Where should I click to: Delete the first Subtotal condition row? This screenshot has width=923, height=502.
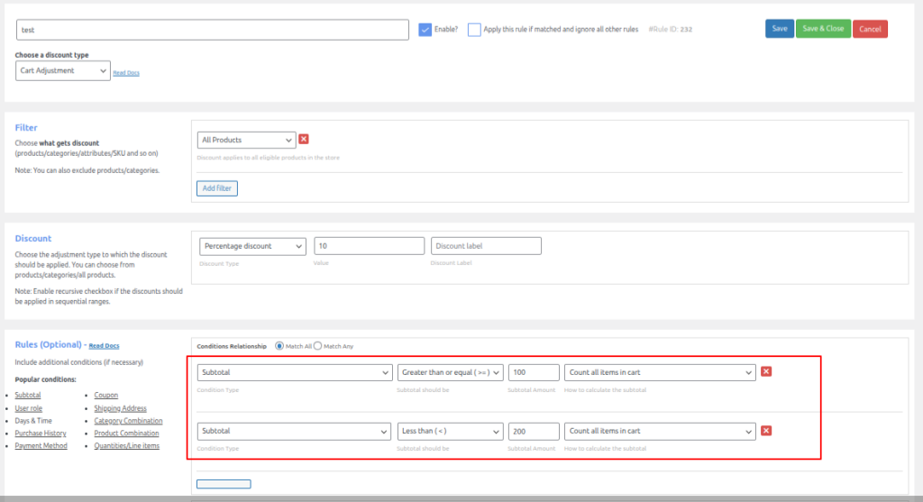pyautogui.click(x=766, y=371)
